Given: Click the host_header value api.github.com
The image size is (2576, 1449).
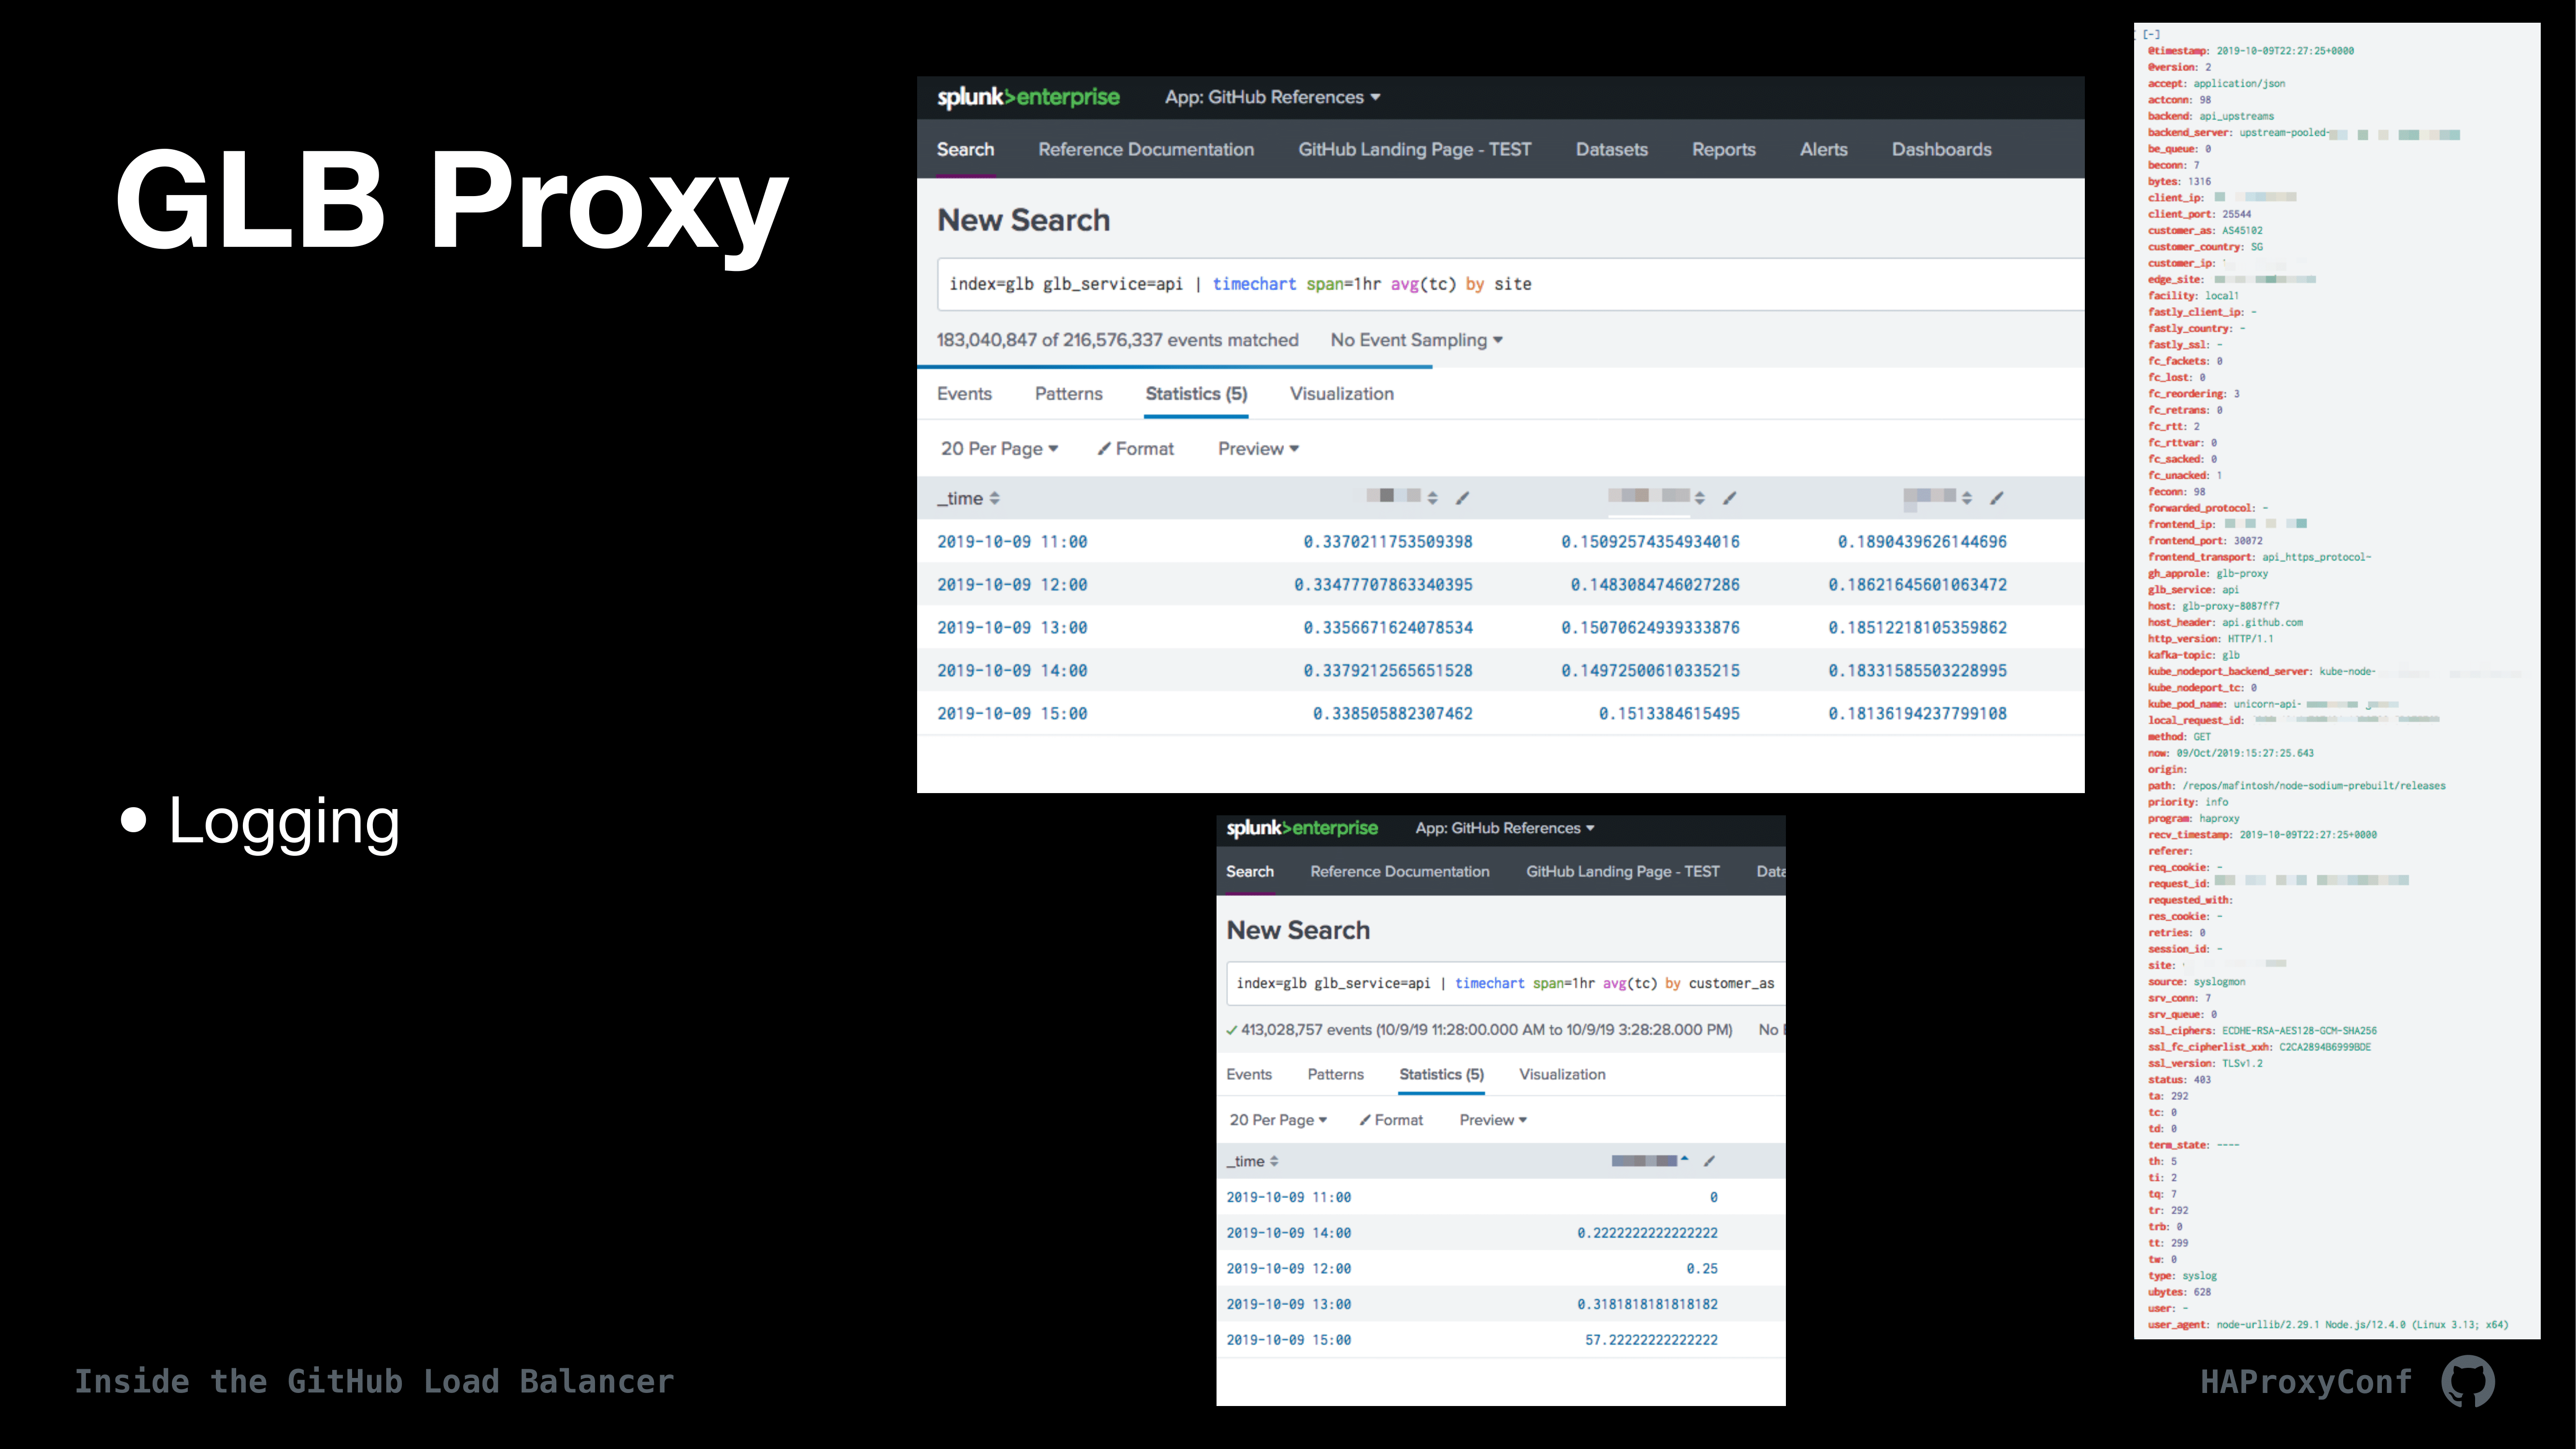Looking at the screenshot, I should pyautogui.click(x=2262, y=622).
